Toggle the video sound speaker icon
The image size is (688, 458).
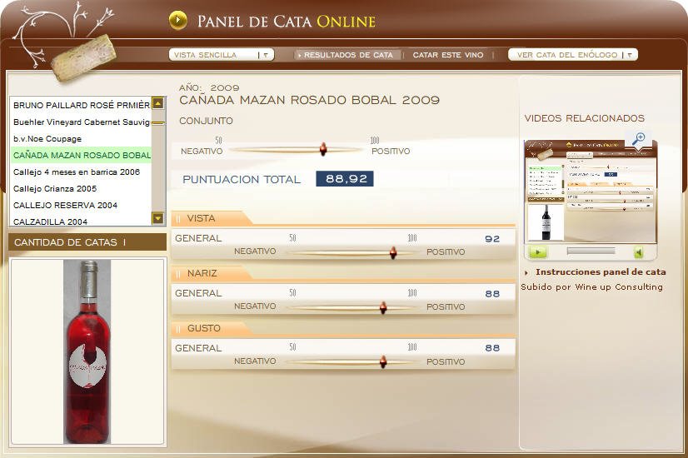(639, 252)
